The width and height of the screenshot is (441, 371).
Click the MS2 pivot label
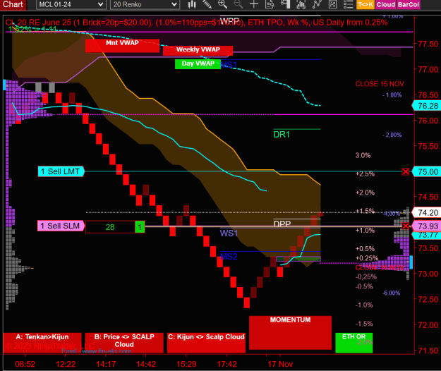coord(229,256)
